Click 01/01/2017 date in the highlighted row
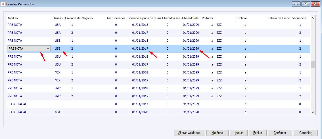The image size is (322, 139). tap(140, 49)
